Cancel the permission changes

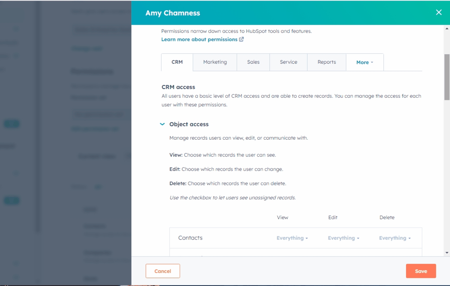tap(163, 271)
